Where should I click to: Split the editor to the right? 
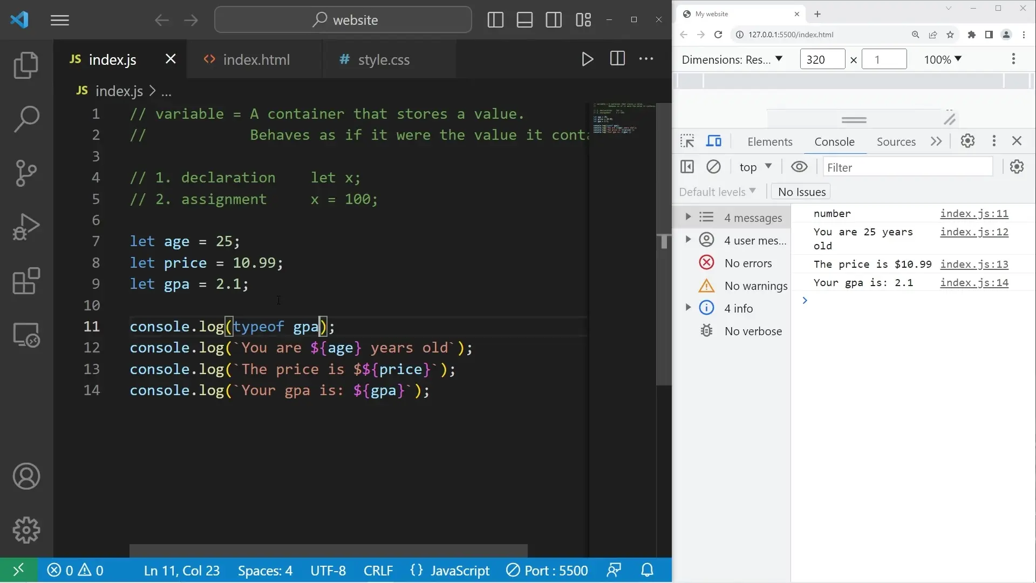coord(617,59)
